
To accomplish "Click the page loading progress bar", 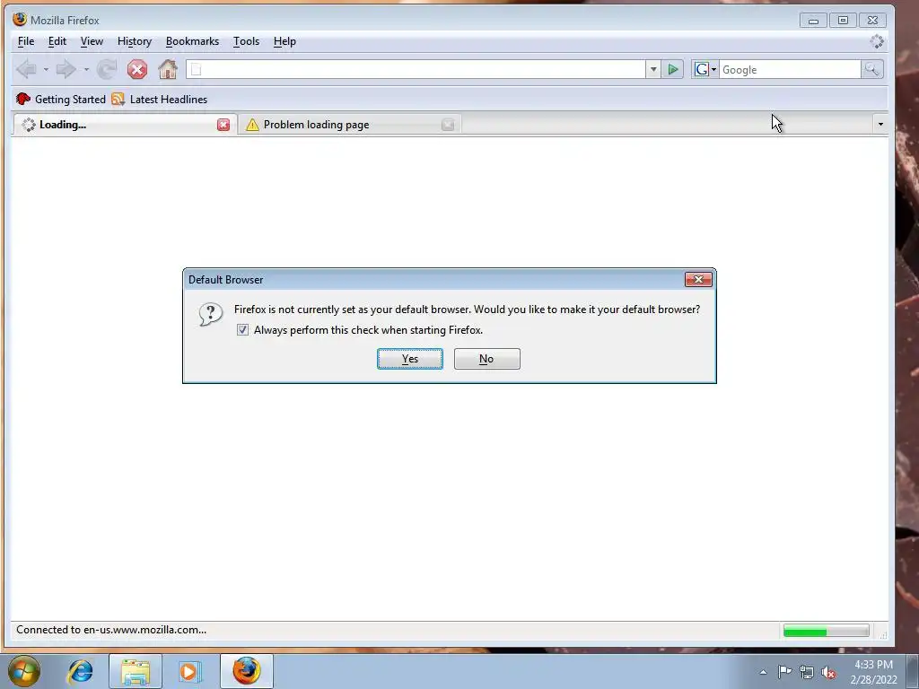I will tap(826, 631).
